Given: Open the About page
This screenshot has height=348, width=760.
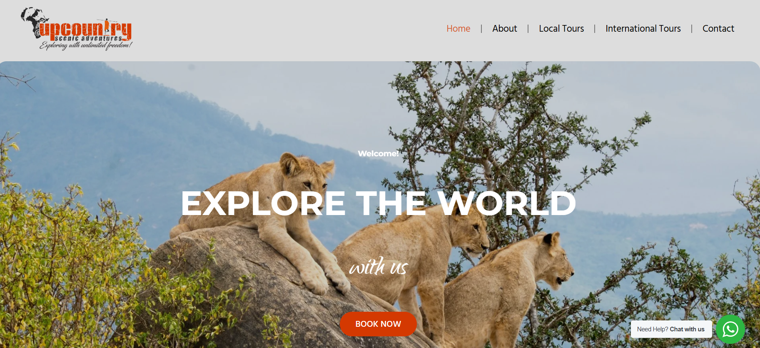Looking at the screenshot, I should (x=504, y=28).
